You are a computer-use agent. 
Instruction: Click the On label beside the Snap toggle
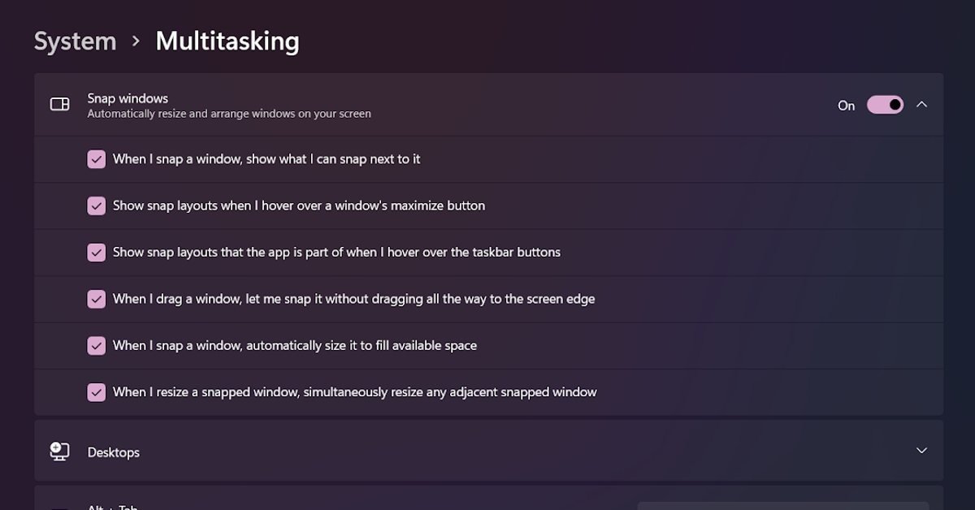(846, 106)
